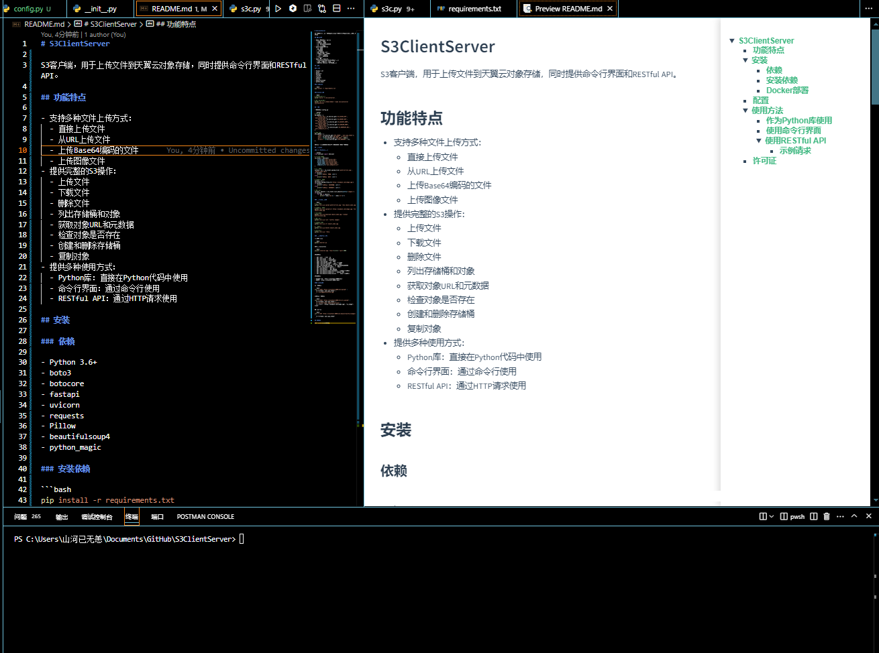The width and height of the screenshot is (879, 653).
Task: Kill terminal with the trash icon
Action: (x=827, y=516)
